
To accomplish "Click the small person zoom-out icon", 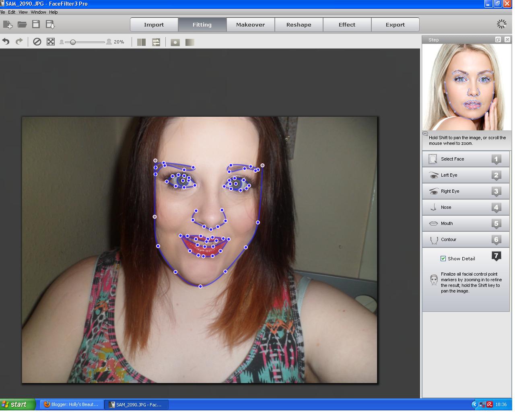I will click(x=62, y=42).
